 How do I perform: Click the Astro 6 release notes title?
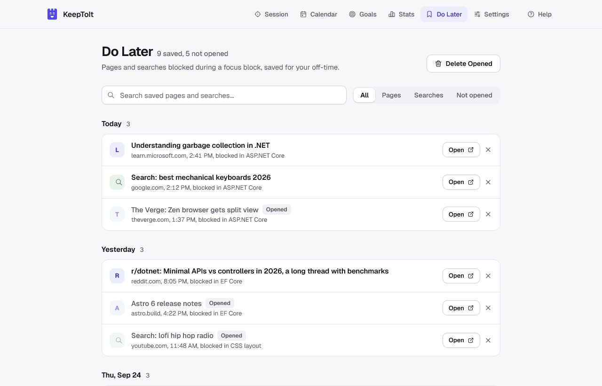pos(166,303)
